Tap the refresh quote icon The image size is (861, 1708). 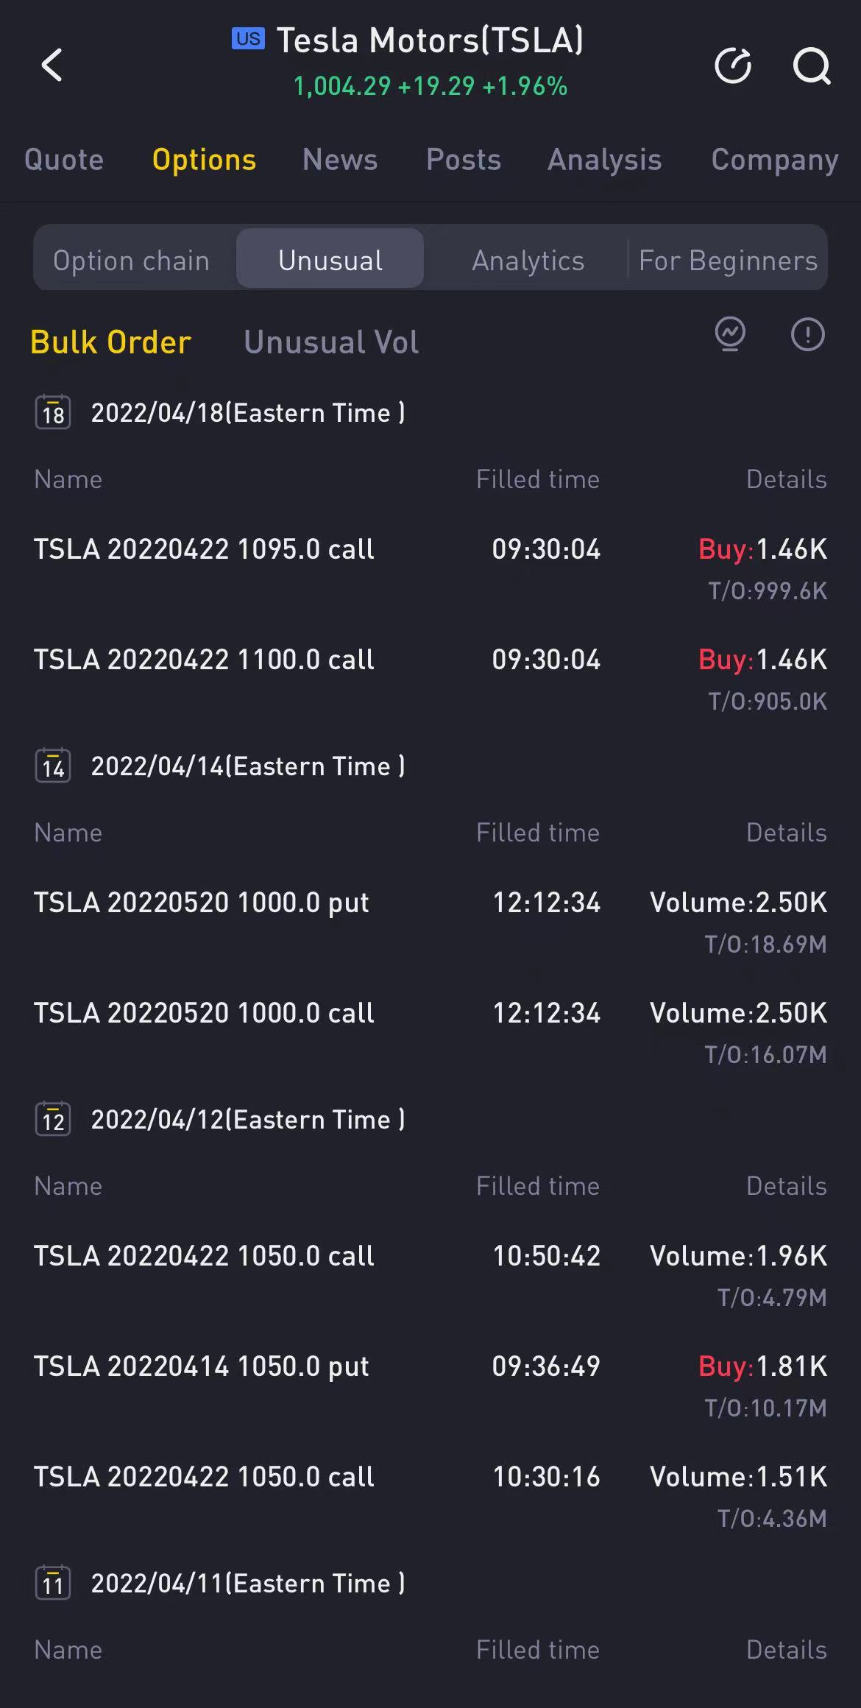tap(733, 66)
